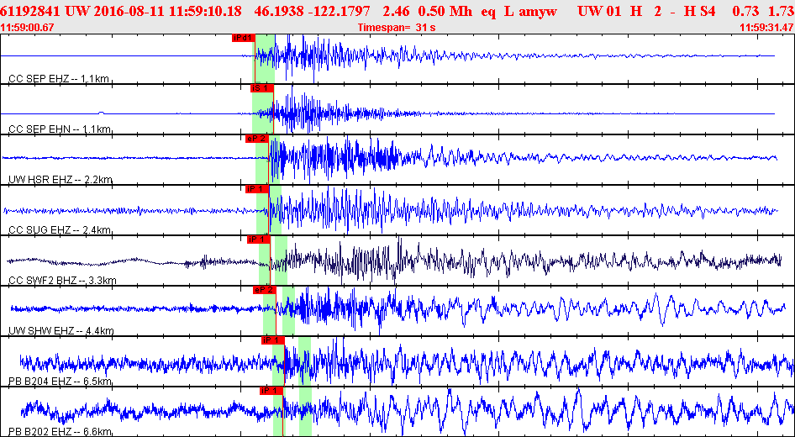Click the iP 1 pick flag on B204 EHZ

tap(271, 340)
